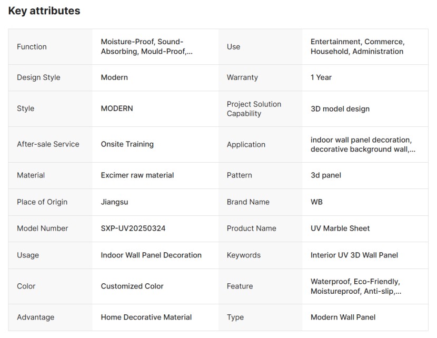Image resolution: width=437 pixels, height=338 pixels.
Task: Click the Key attributes heading
Action: click(x=44, y=11)
